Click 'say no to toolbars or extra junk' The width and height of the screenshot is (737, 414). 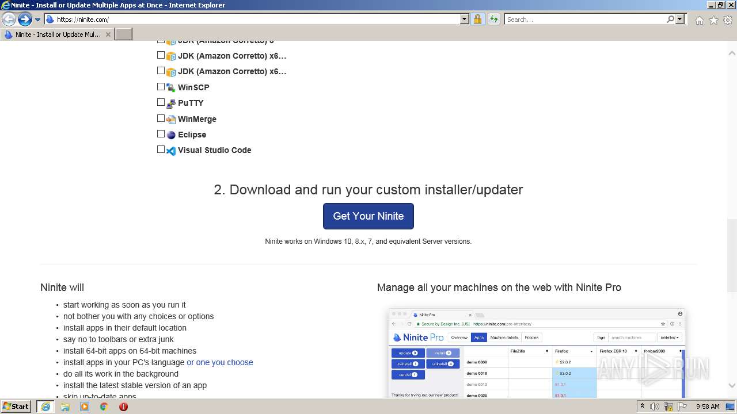point(119,339)
